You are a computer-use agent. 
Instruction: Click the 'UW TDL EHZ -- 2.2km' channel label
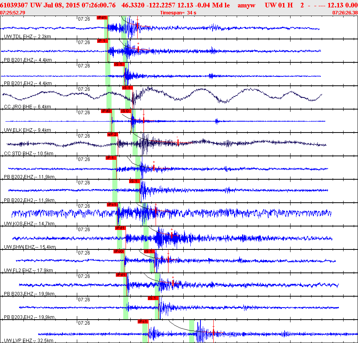pyautogui.click(x=27, y=37)
